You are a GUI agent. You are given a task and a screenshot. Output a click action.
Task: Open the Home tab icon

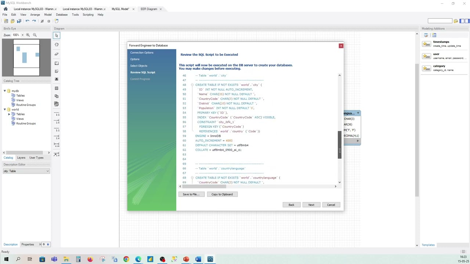[x=6, y=9]
